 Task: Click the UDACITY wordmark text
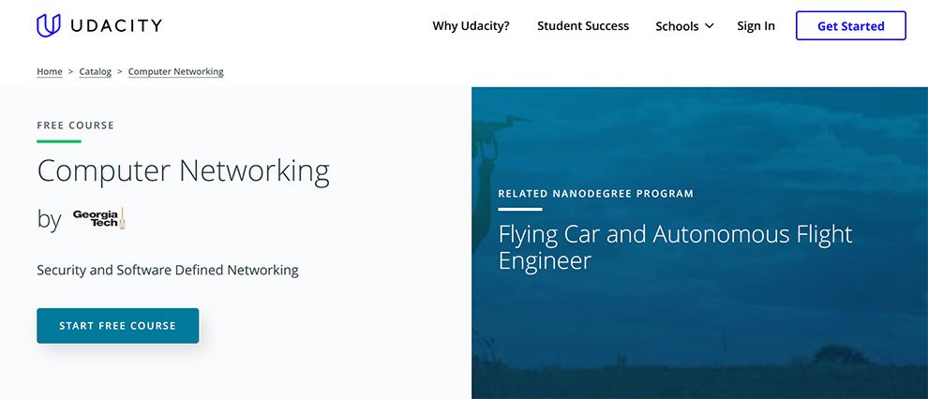pyautogui.click(x=116, y=25)
